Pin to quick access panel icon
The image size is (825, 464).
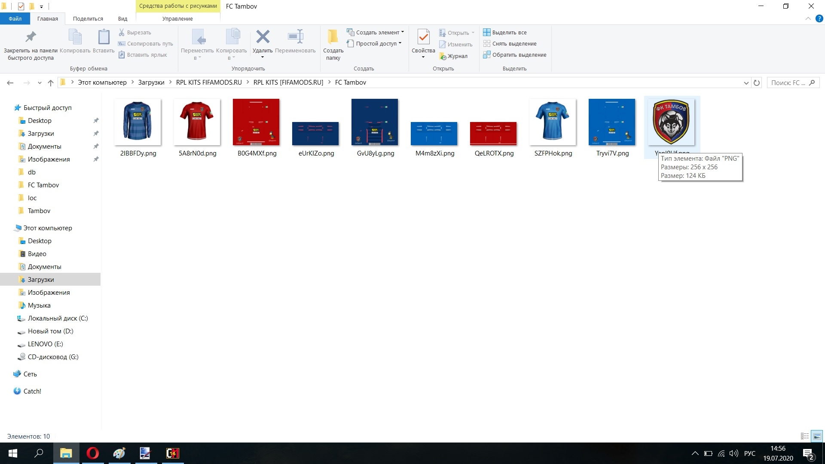tap(31, 37)
